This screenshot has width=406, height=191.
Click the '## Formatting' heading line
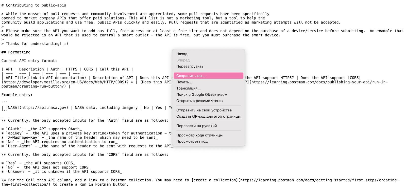[x=16, y=52]
